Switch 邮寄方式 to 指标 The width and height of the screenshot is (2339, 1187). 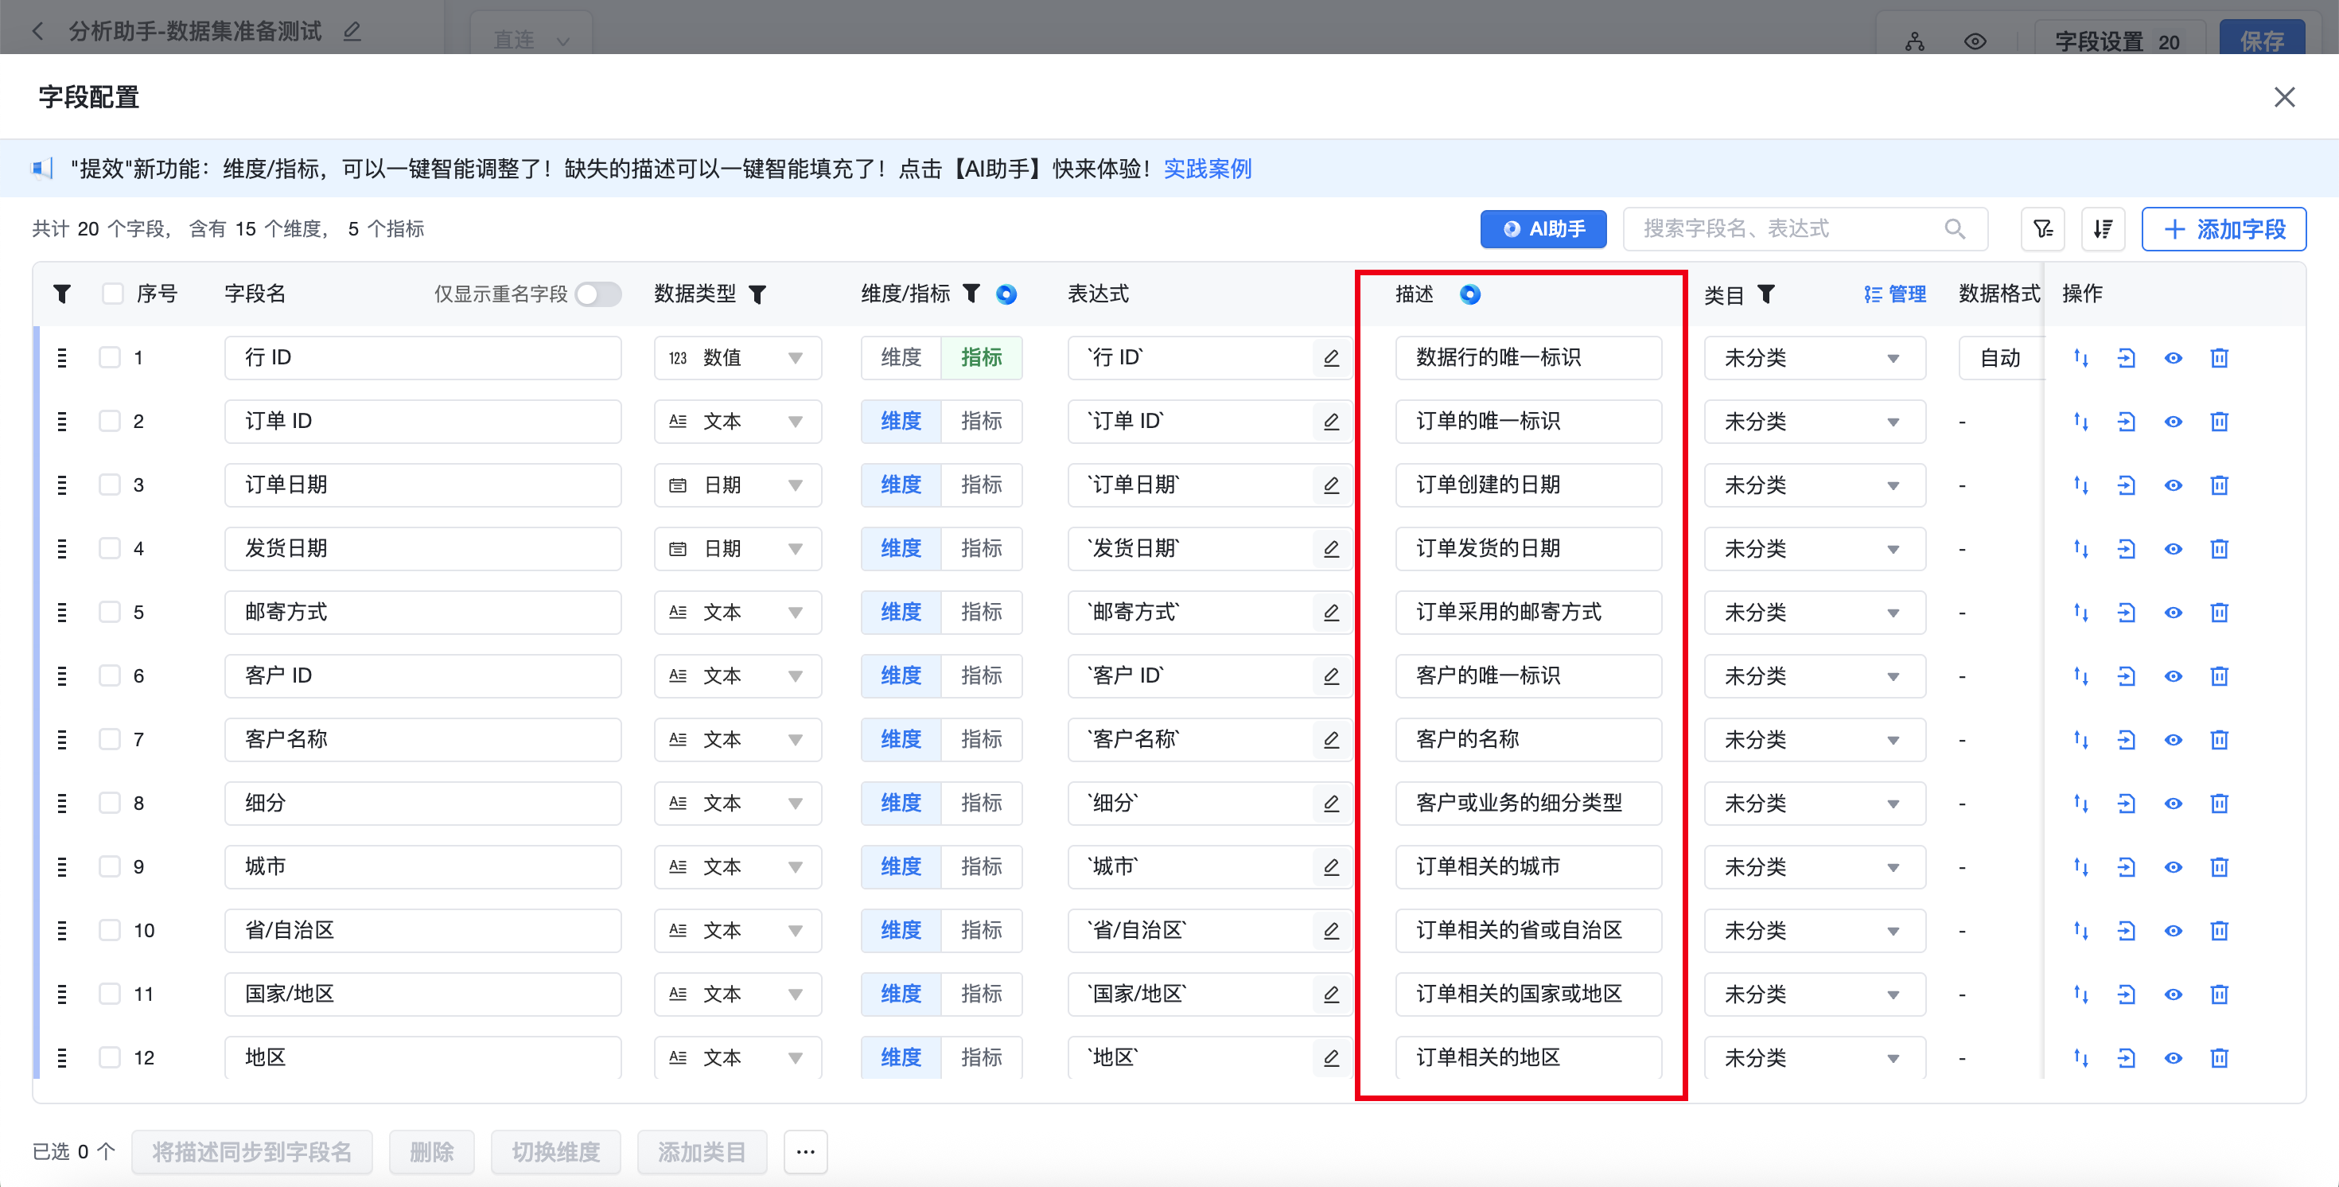pos(982,612)
